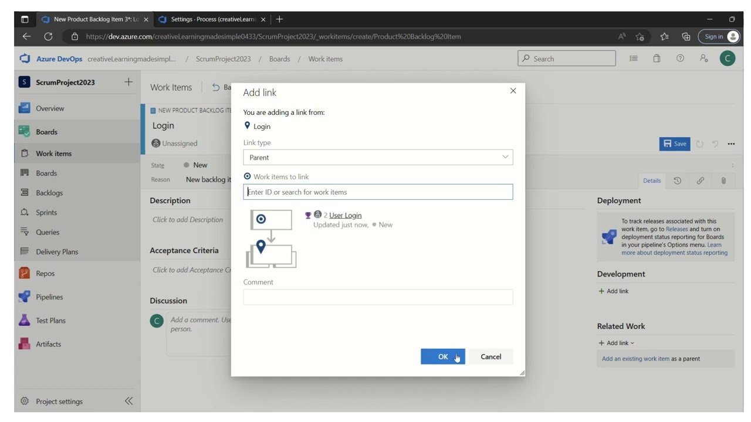This screenshot has width=751, height=422.
Task: Go back in the browser
Action: [x=26, y=36]
